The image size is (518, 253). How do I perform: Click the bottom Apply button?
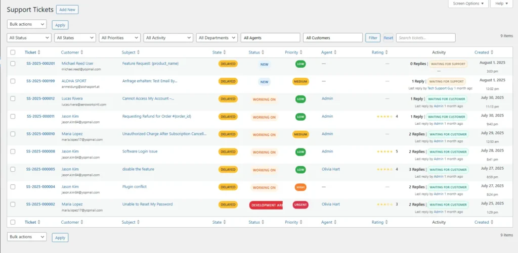click(60, 237)
